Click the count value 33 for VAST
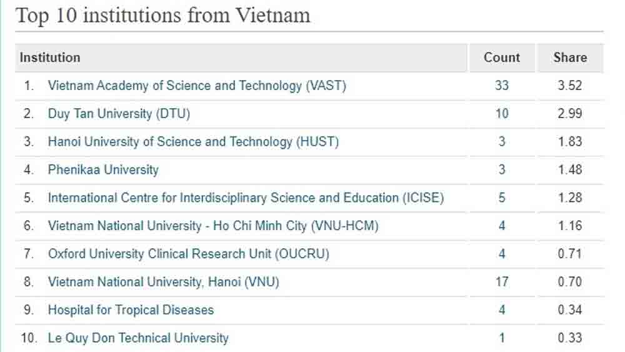The height and width of the screenshot is (352, 625). (502, 85)
